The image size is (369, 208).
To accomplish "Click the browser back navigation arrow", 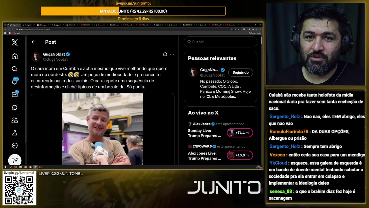I will tap(5, 29).
